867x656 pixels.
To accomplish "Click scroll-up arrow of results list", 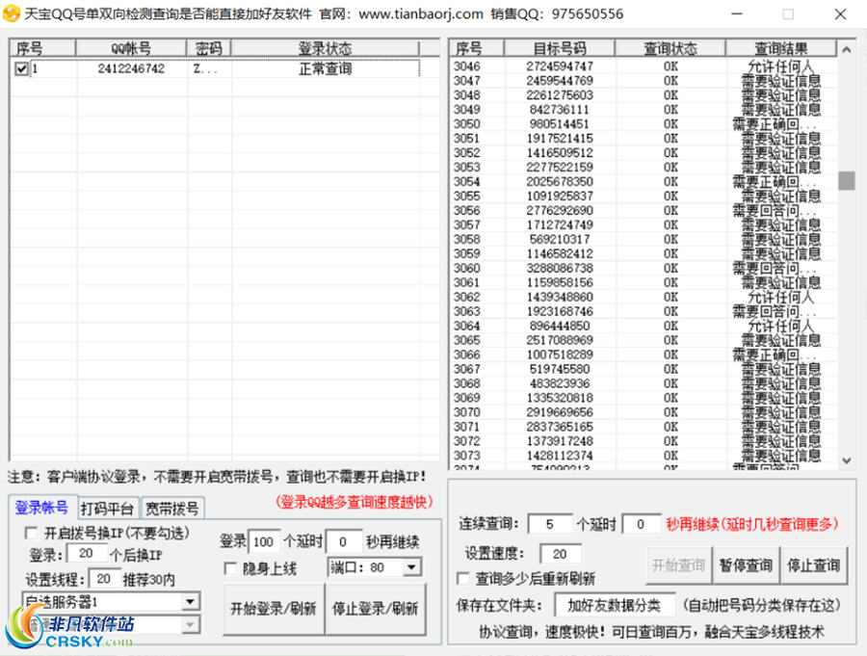I will click(847, 50).
